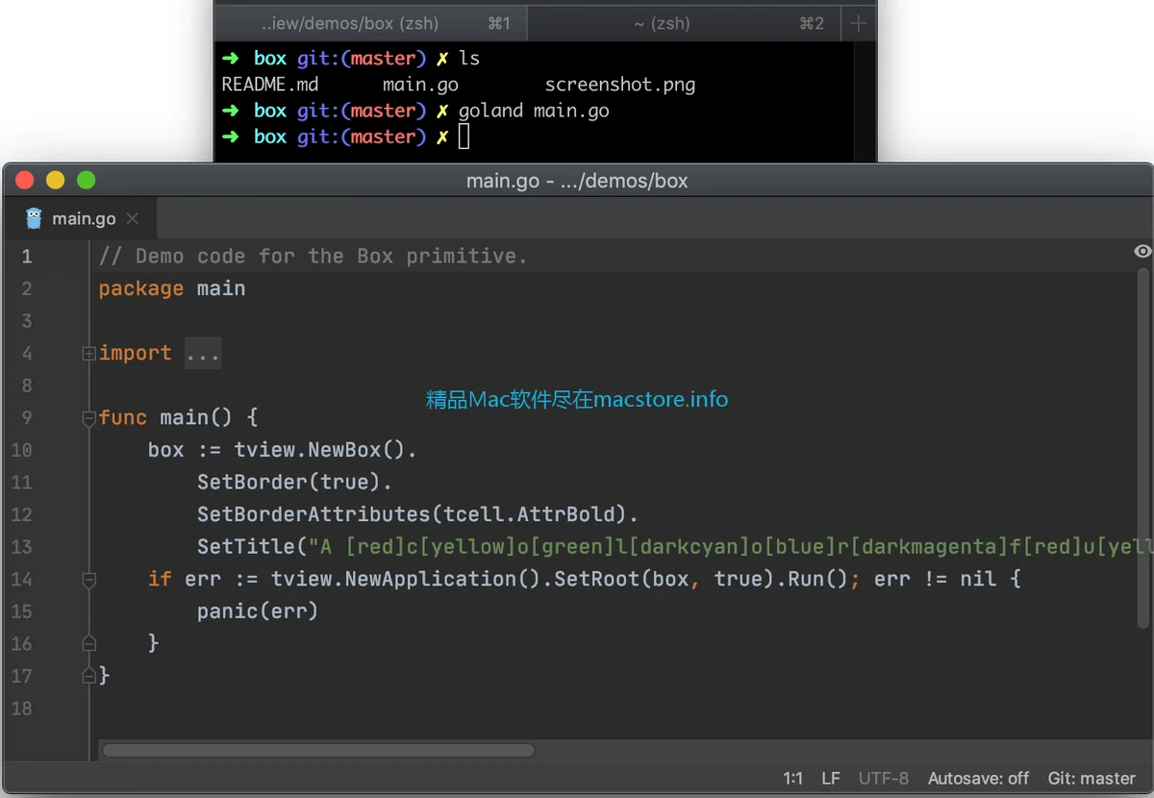Minimize the GoLand window with the yellow button
This screenshot has height=798, width=1154.
tap(56, 180)
